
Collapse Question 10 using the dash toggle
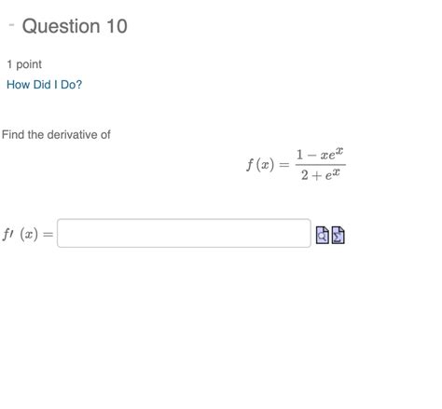click(x=12, y=25)
